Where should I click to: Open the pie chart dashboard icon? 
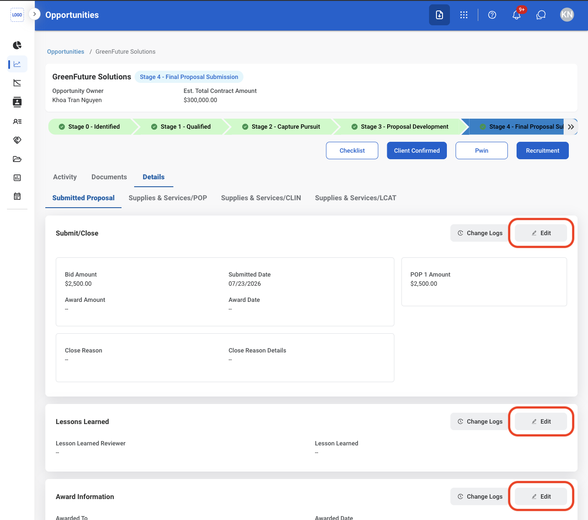(x=17, y=45)
